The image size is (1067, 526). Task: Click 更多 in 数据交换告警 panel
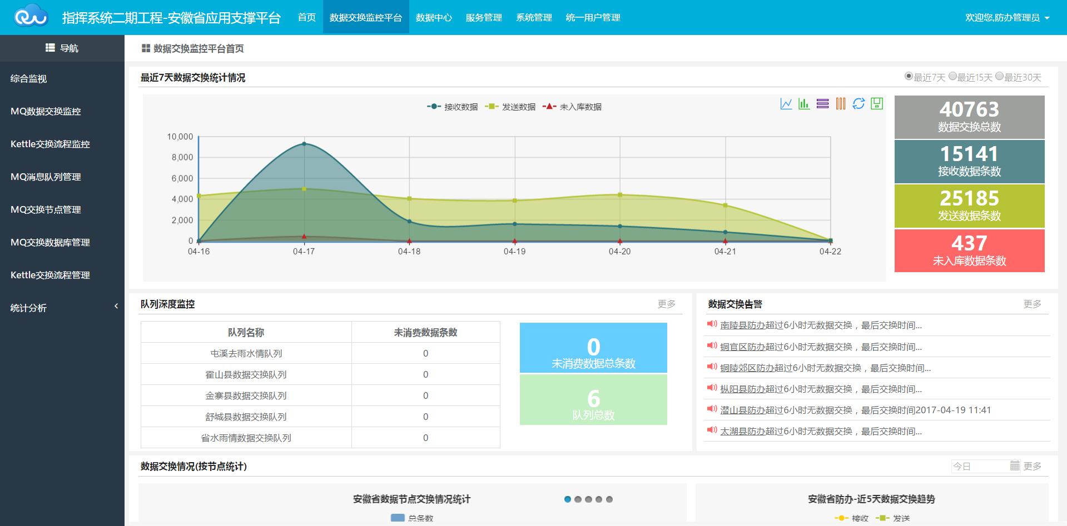1033,304
